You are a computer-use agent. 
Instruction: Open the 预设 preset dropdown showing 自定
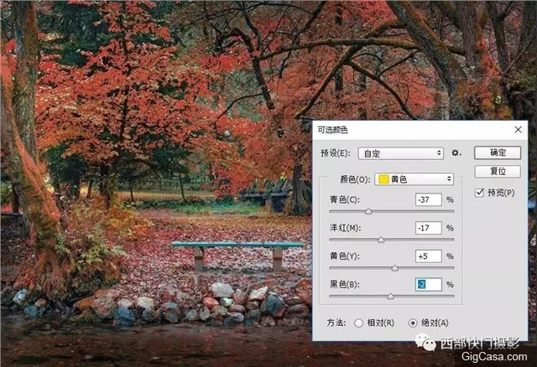pyautogui.click(x=401, y=153)
